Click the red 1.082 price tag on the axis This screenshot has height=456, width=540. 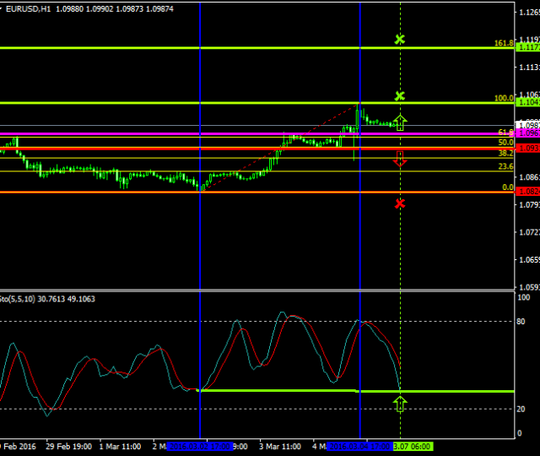[527, 192]
